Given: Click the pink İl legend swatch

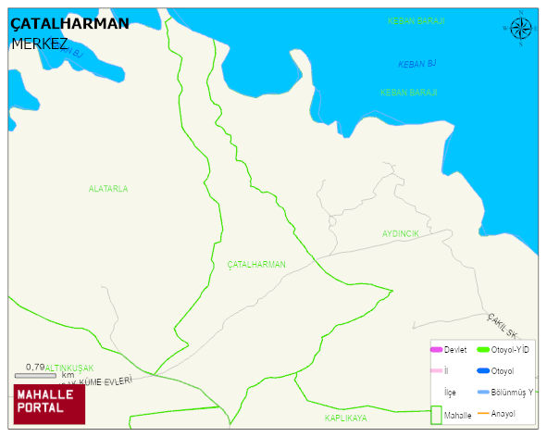Looking at the screenshot, I should pos(437,370).
